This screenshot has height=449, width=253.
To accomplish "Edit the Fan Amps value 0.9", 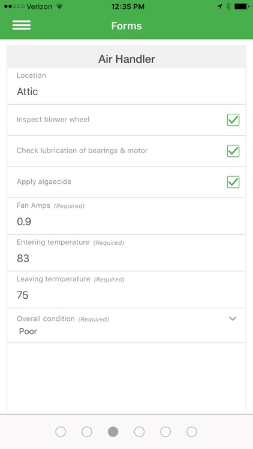I will point(126,216).
